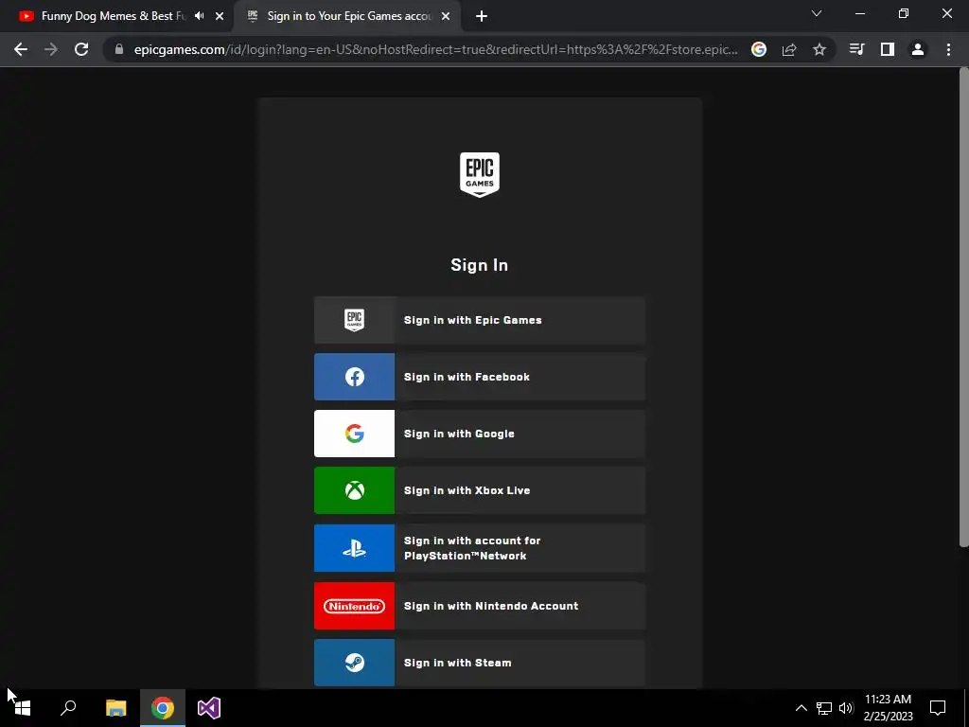Open Windows Start menu
Screen dimensions: 969x727
tap(23, 708)
